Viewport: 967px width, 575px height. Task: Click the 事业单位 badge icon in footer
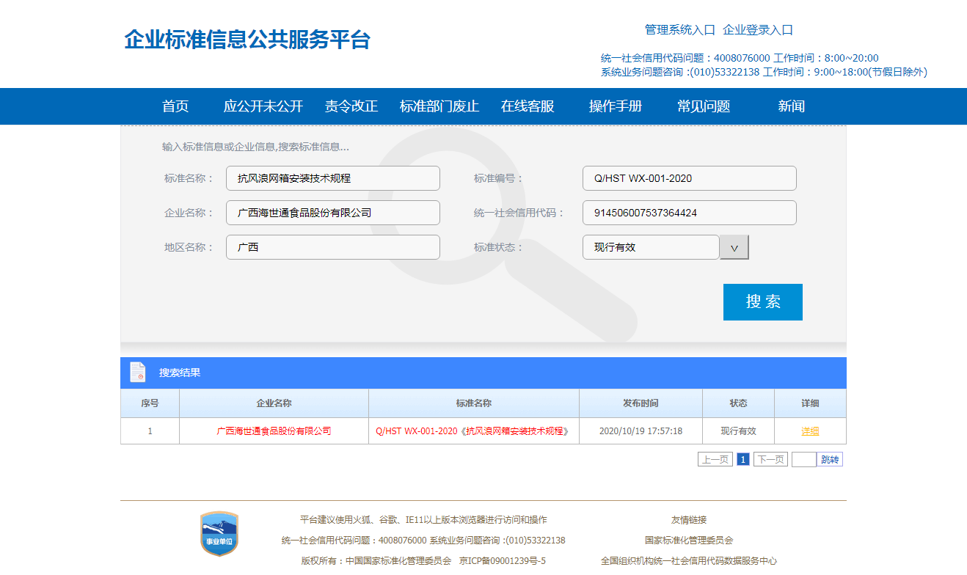pos(219,533)
